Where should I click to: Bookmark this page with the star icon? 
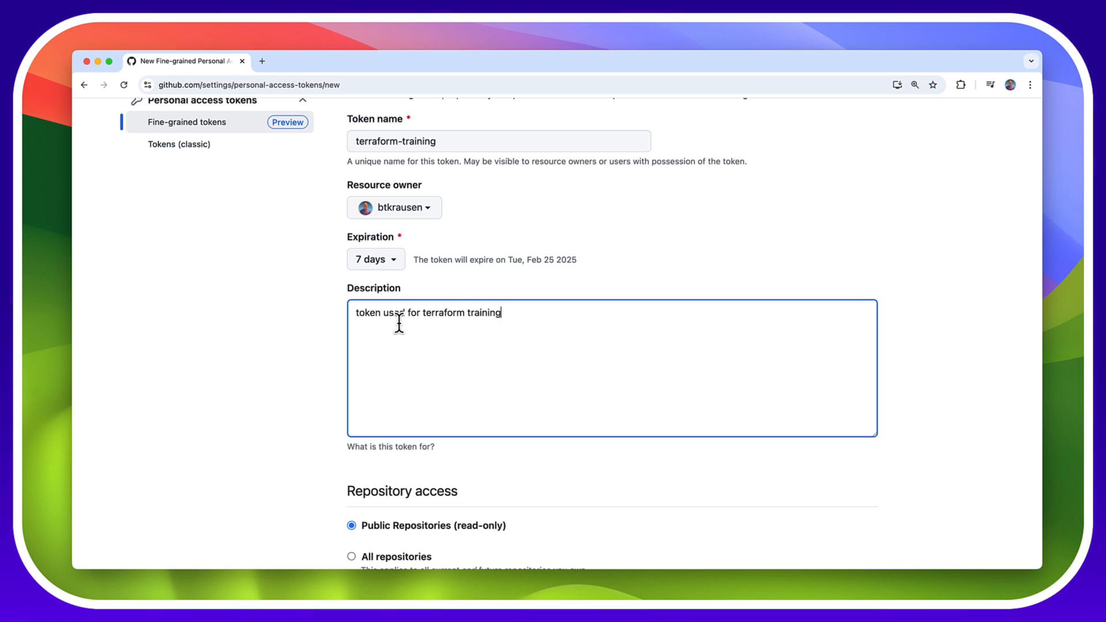(933, 85)
